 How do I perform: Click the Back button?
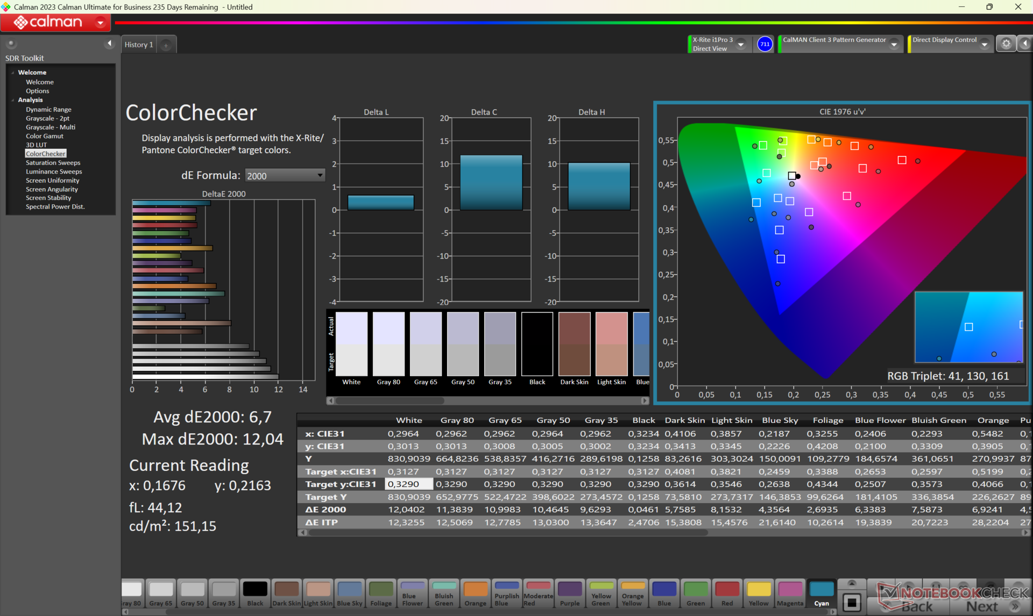pos(916,606)
